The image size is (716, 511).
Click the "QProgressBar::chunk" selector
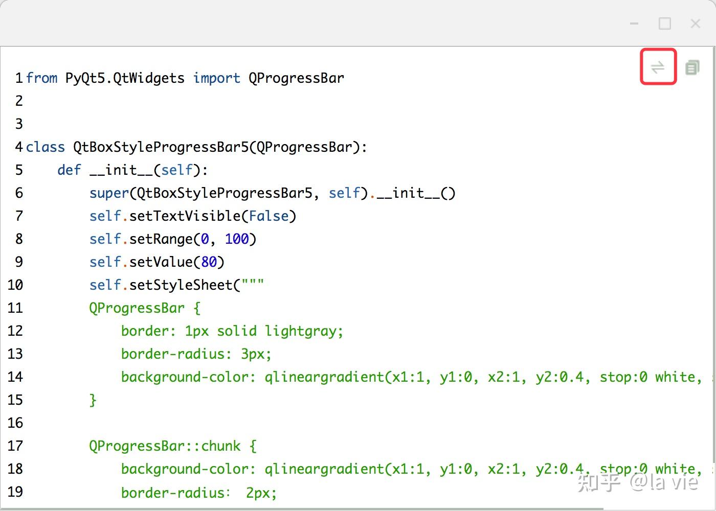[165, 446]
